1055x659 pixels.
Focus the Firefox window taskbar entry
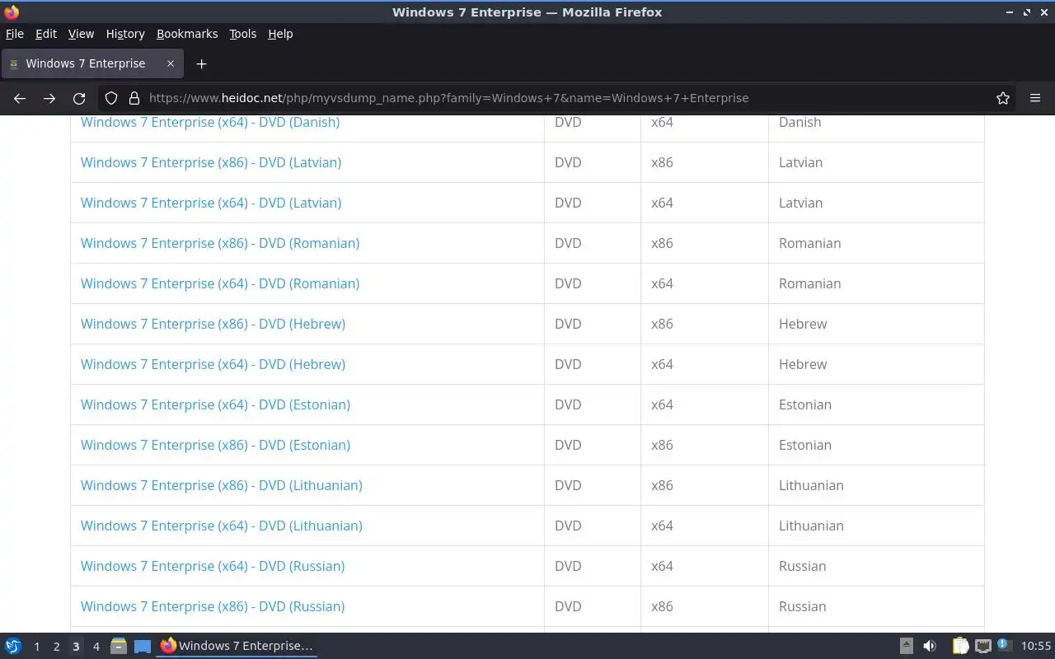tap(237, 646)
